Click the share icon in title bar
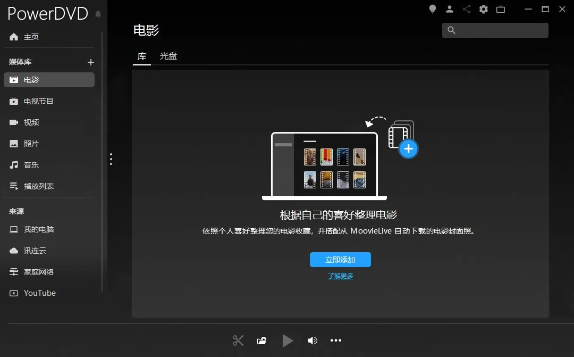Image resolution: width=574 pixels, height=357 pixels. 467,9
